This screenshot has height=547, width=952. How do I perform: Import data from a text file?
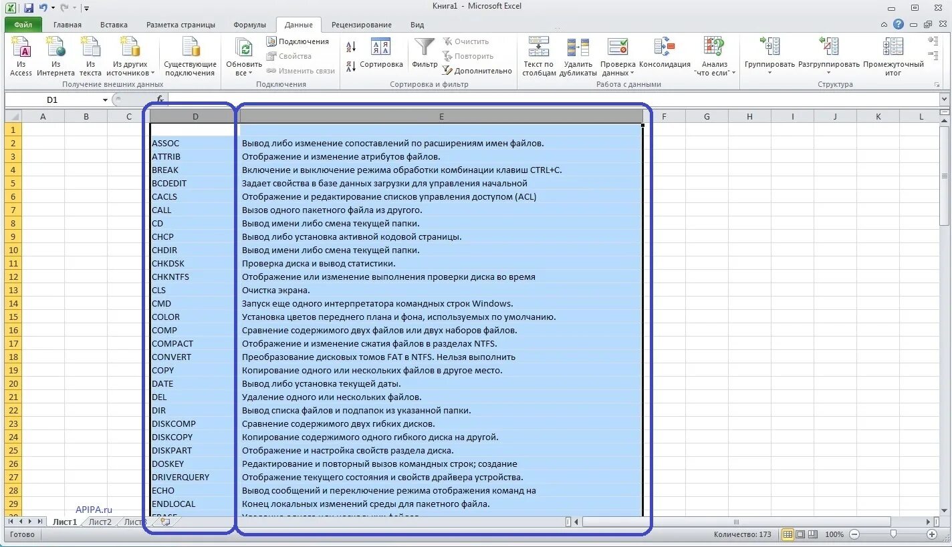pos(90,57)
